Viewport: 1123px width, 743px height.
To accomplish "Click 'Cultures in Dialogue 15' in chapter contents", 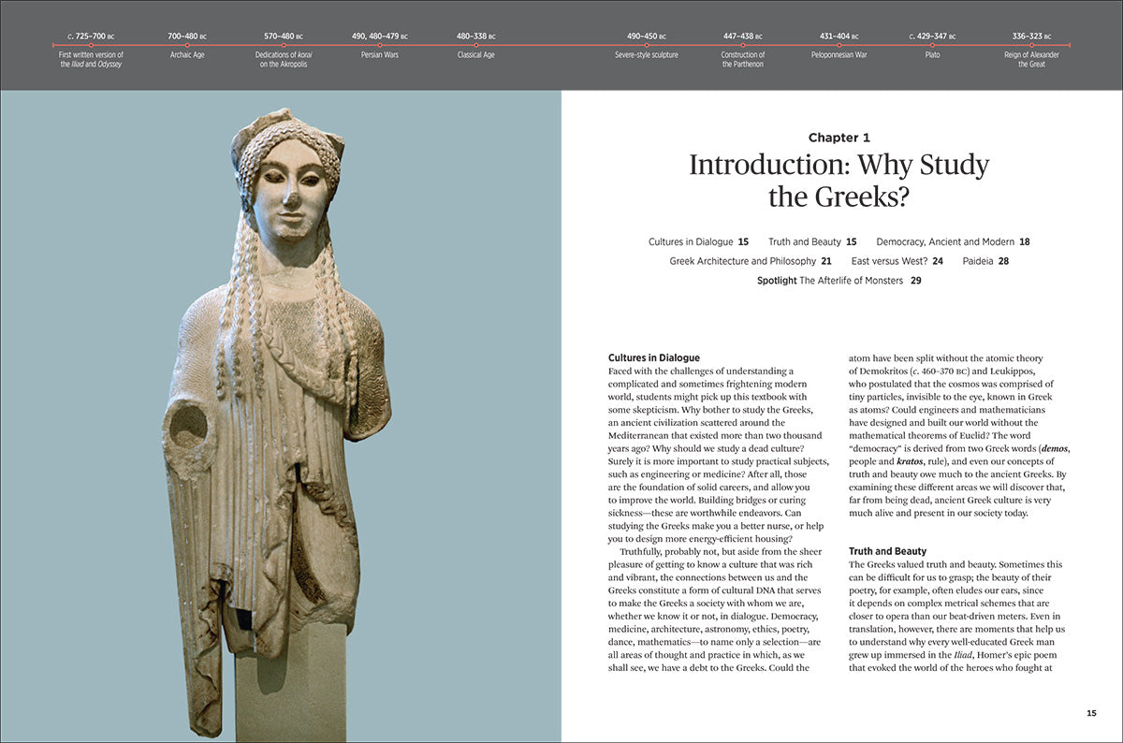I will pyautogui.click(x=698, y=241).
